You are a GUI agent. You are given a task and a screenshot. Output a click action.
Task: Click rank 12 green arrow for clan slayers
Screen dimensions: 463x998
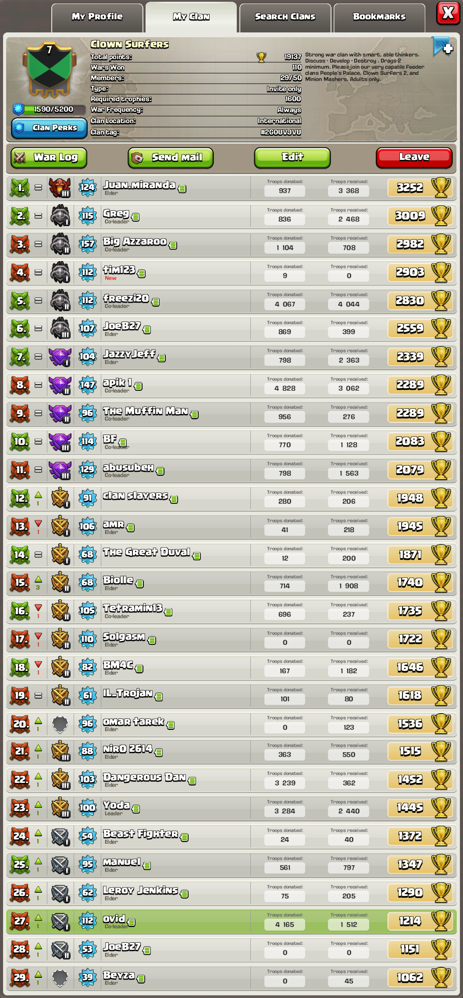[x=38, y=495]
